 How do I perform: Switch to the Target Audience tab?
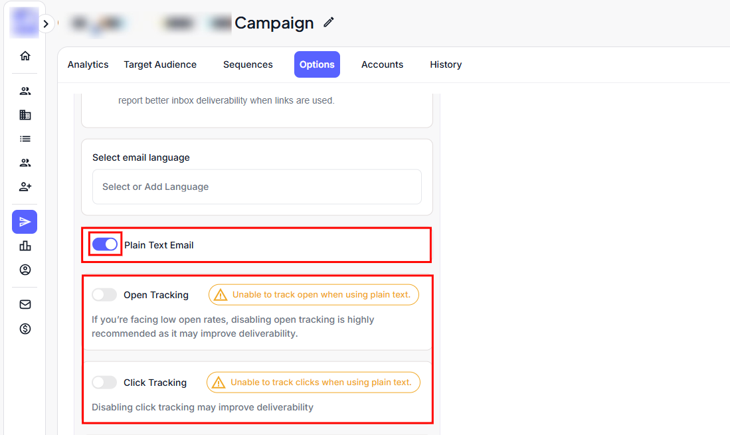[x=160, y=64]
